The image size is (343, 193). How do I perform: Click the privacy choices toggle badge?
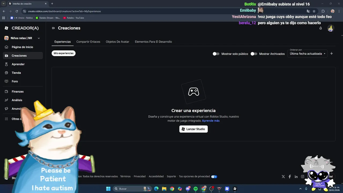214,177
